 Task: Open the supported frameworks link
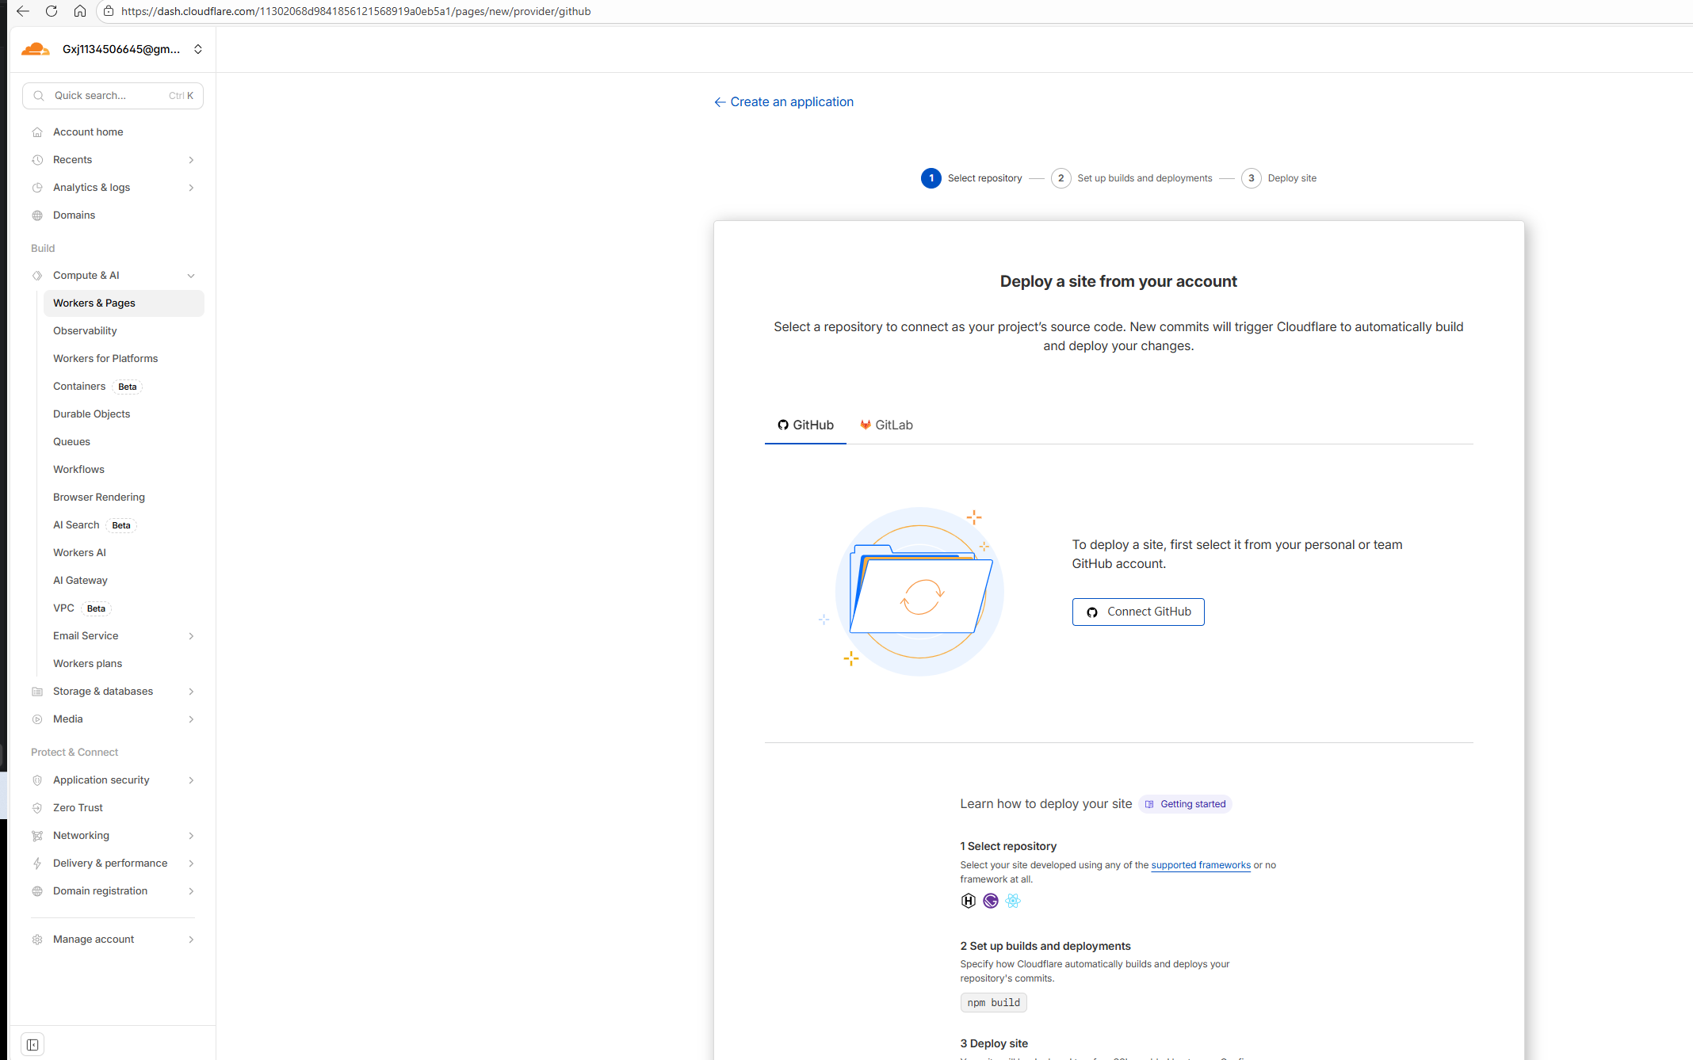tap(1200, 865)
